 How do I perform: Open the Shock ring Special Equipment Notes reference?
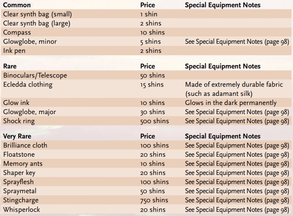pyautogui.click(x=237, y=121)
